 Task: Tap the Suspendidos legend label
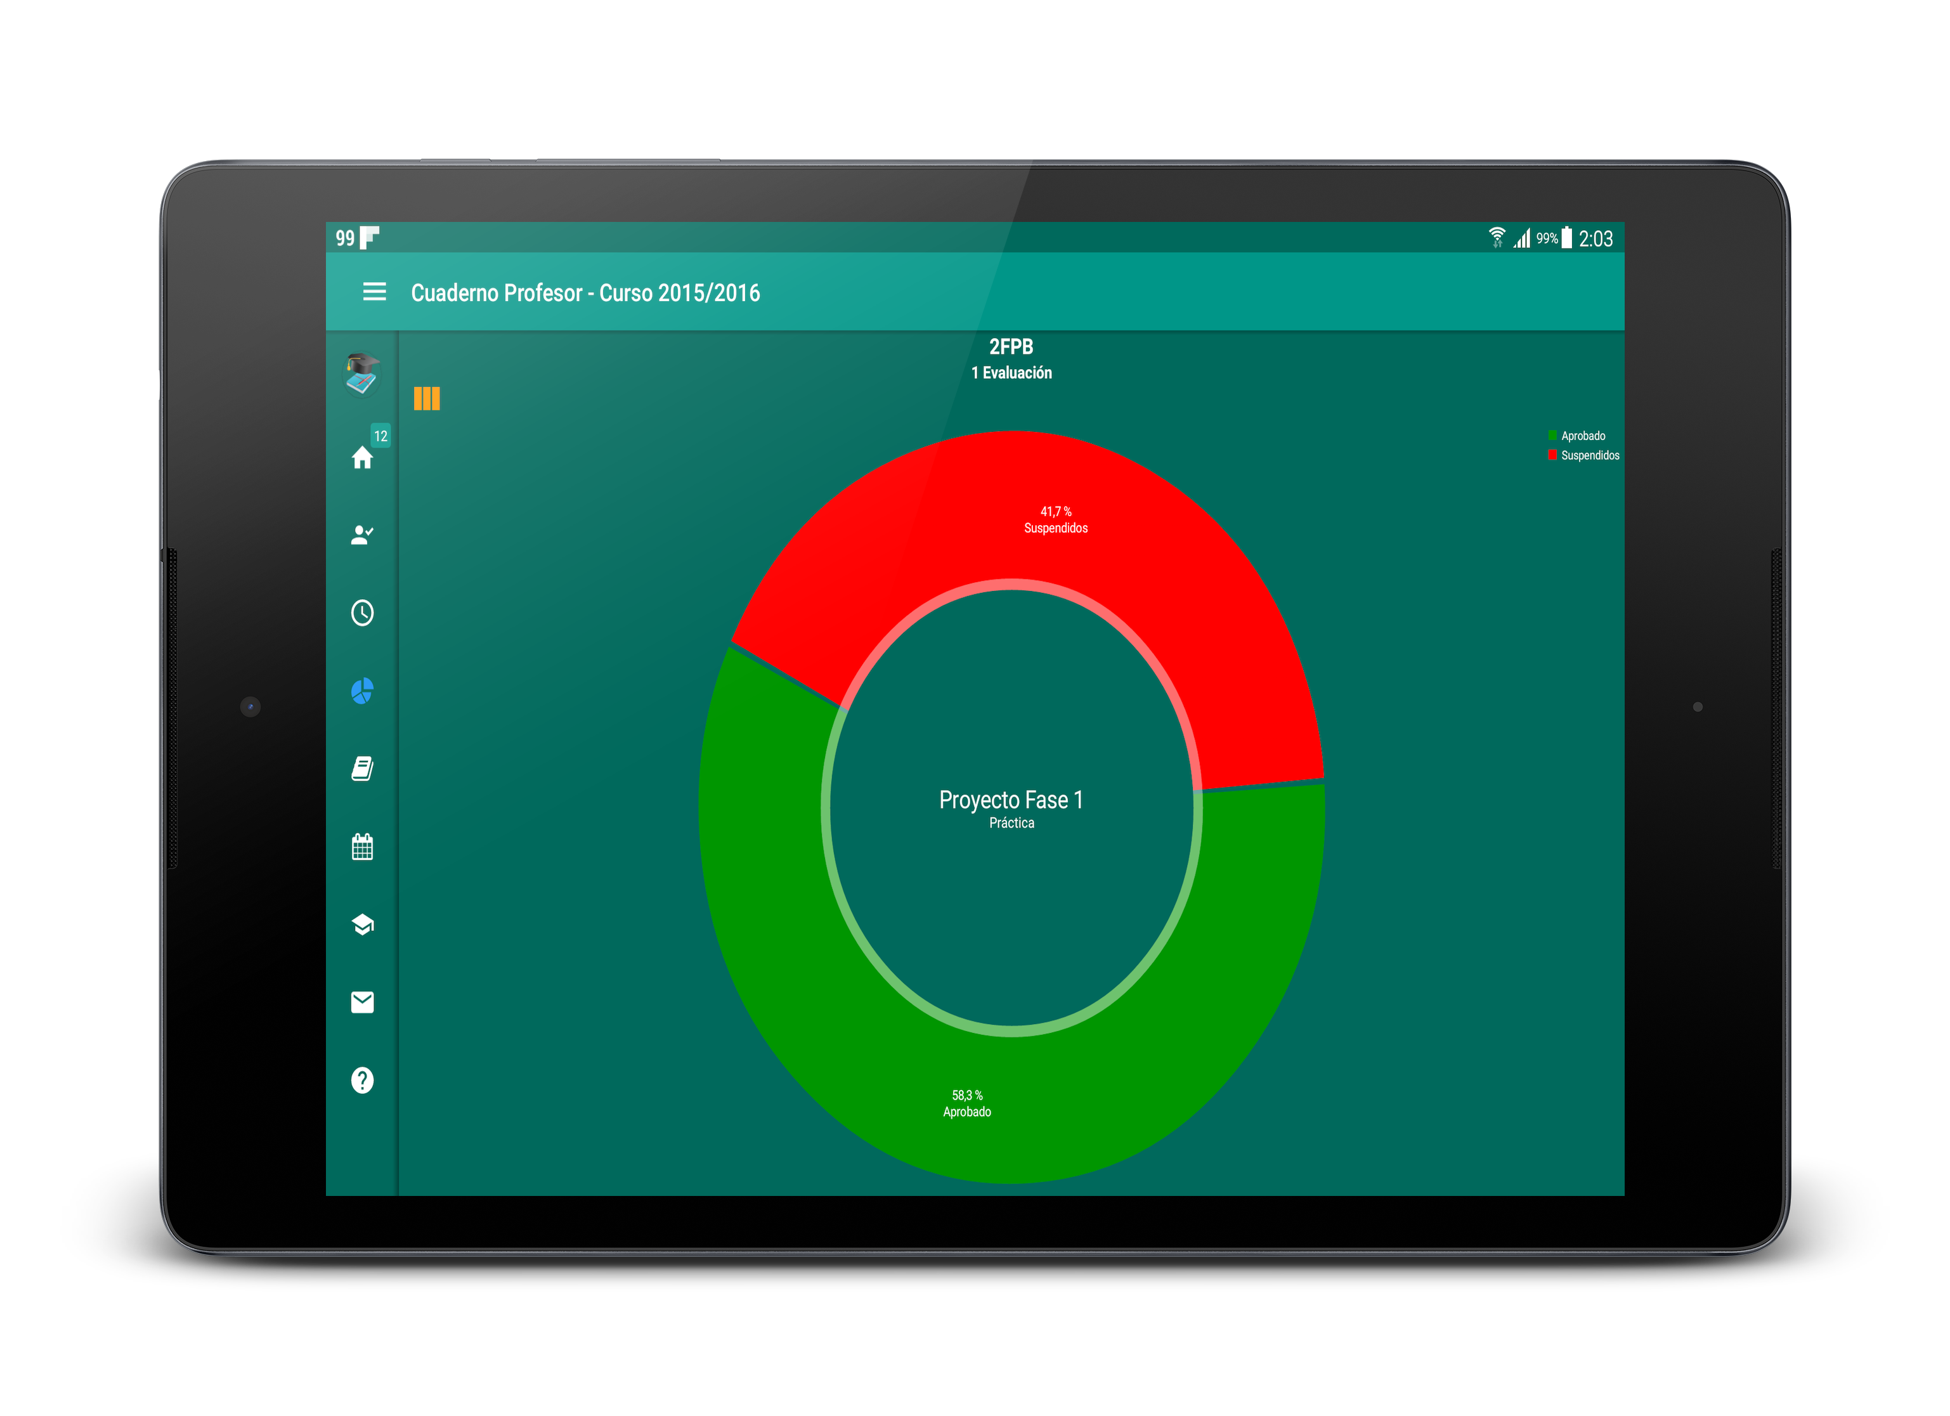click(1590, 456)
